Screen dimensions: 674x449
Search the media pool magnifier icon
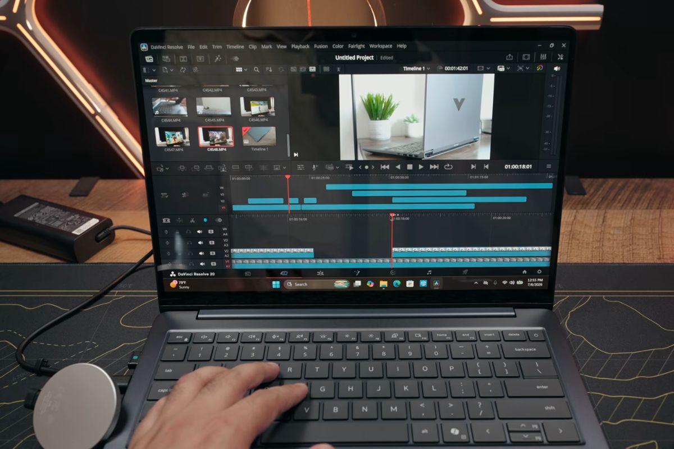(256, 70)
